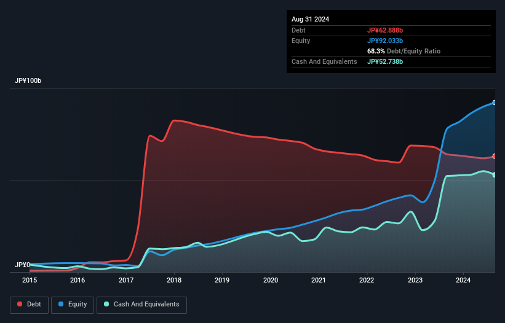505x323 pixels.
Task: Click the teal Cash endpoint marker
Action: pos(495,175)
